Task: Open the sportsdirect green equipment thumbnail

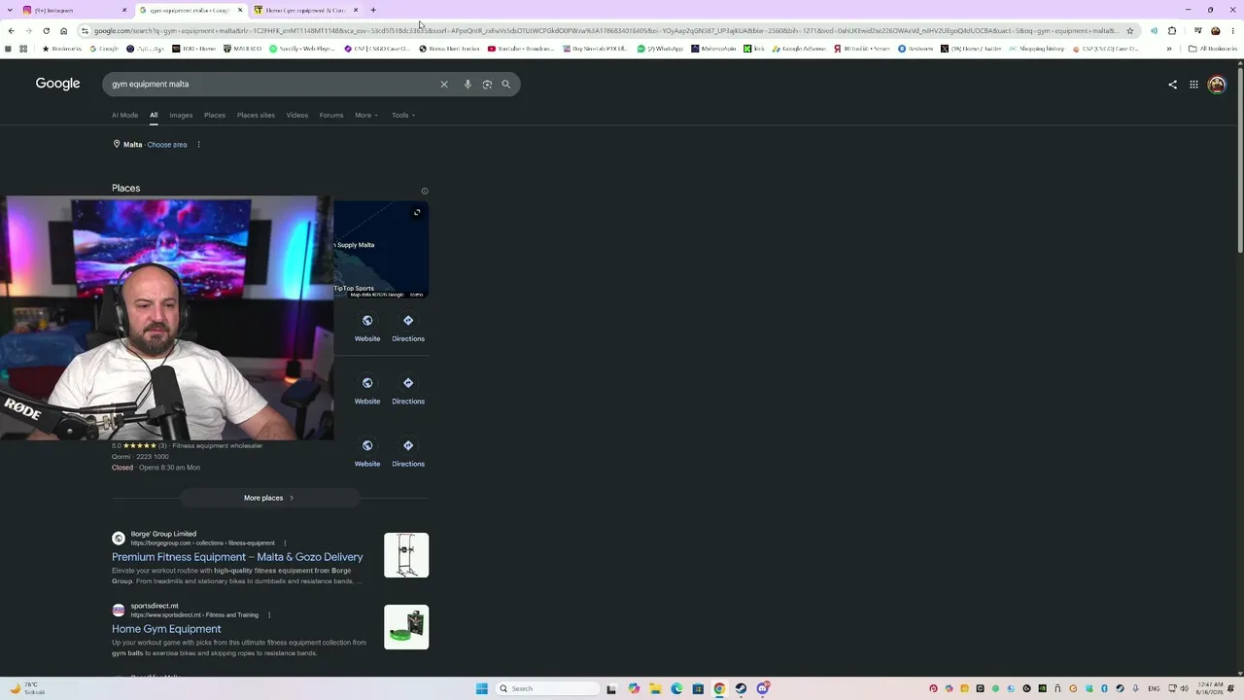Action: (x=406, y=627)
